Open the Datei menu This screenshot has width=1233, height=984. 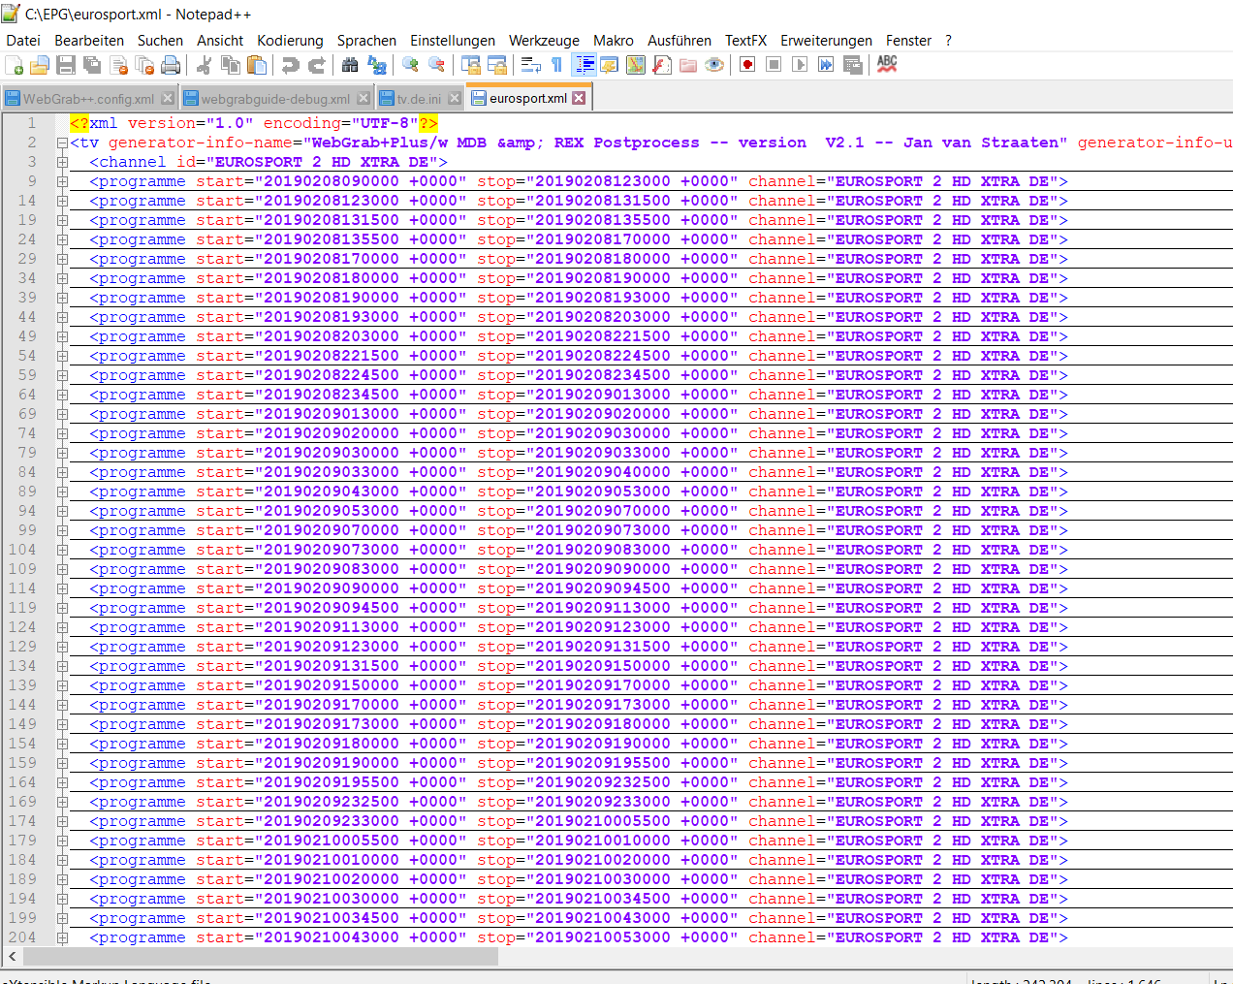pos(23,41)
